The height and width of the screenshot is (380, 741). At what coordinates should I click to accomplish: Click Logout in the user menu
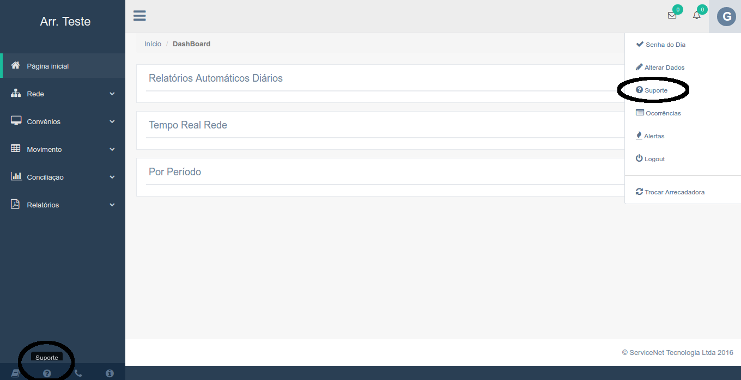pos(654,159)
